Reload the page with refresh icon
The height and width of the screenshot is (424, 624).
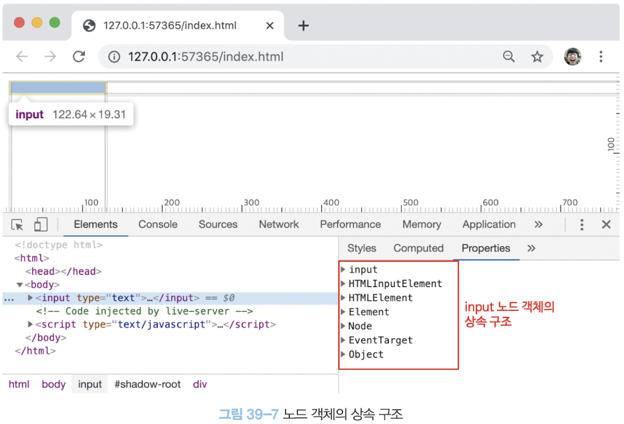click(x=79, y=56)
